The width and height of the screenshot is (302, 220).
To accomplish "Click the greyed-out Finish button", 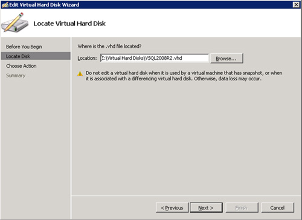I will (x=242, y=208).
